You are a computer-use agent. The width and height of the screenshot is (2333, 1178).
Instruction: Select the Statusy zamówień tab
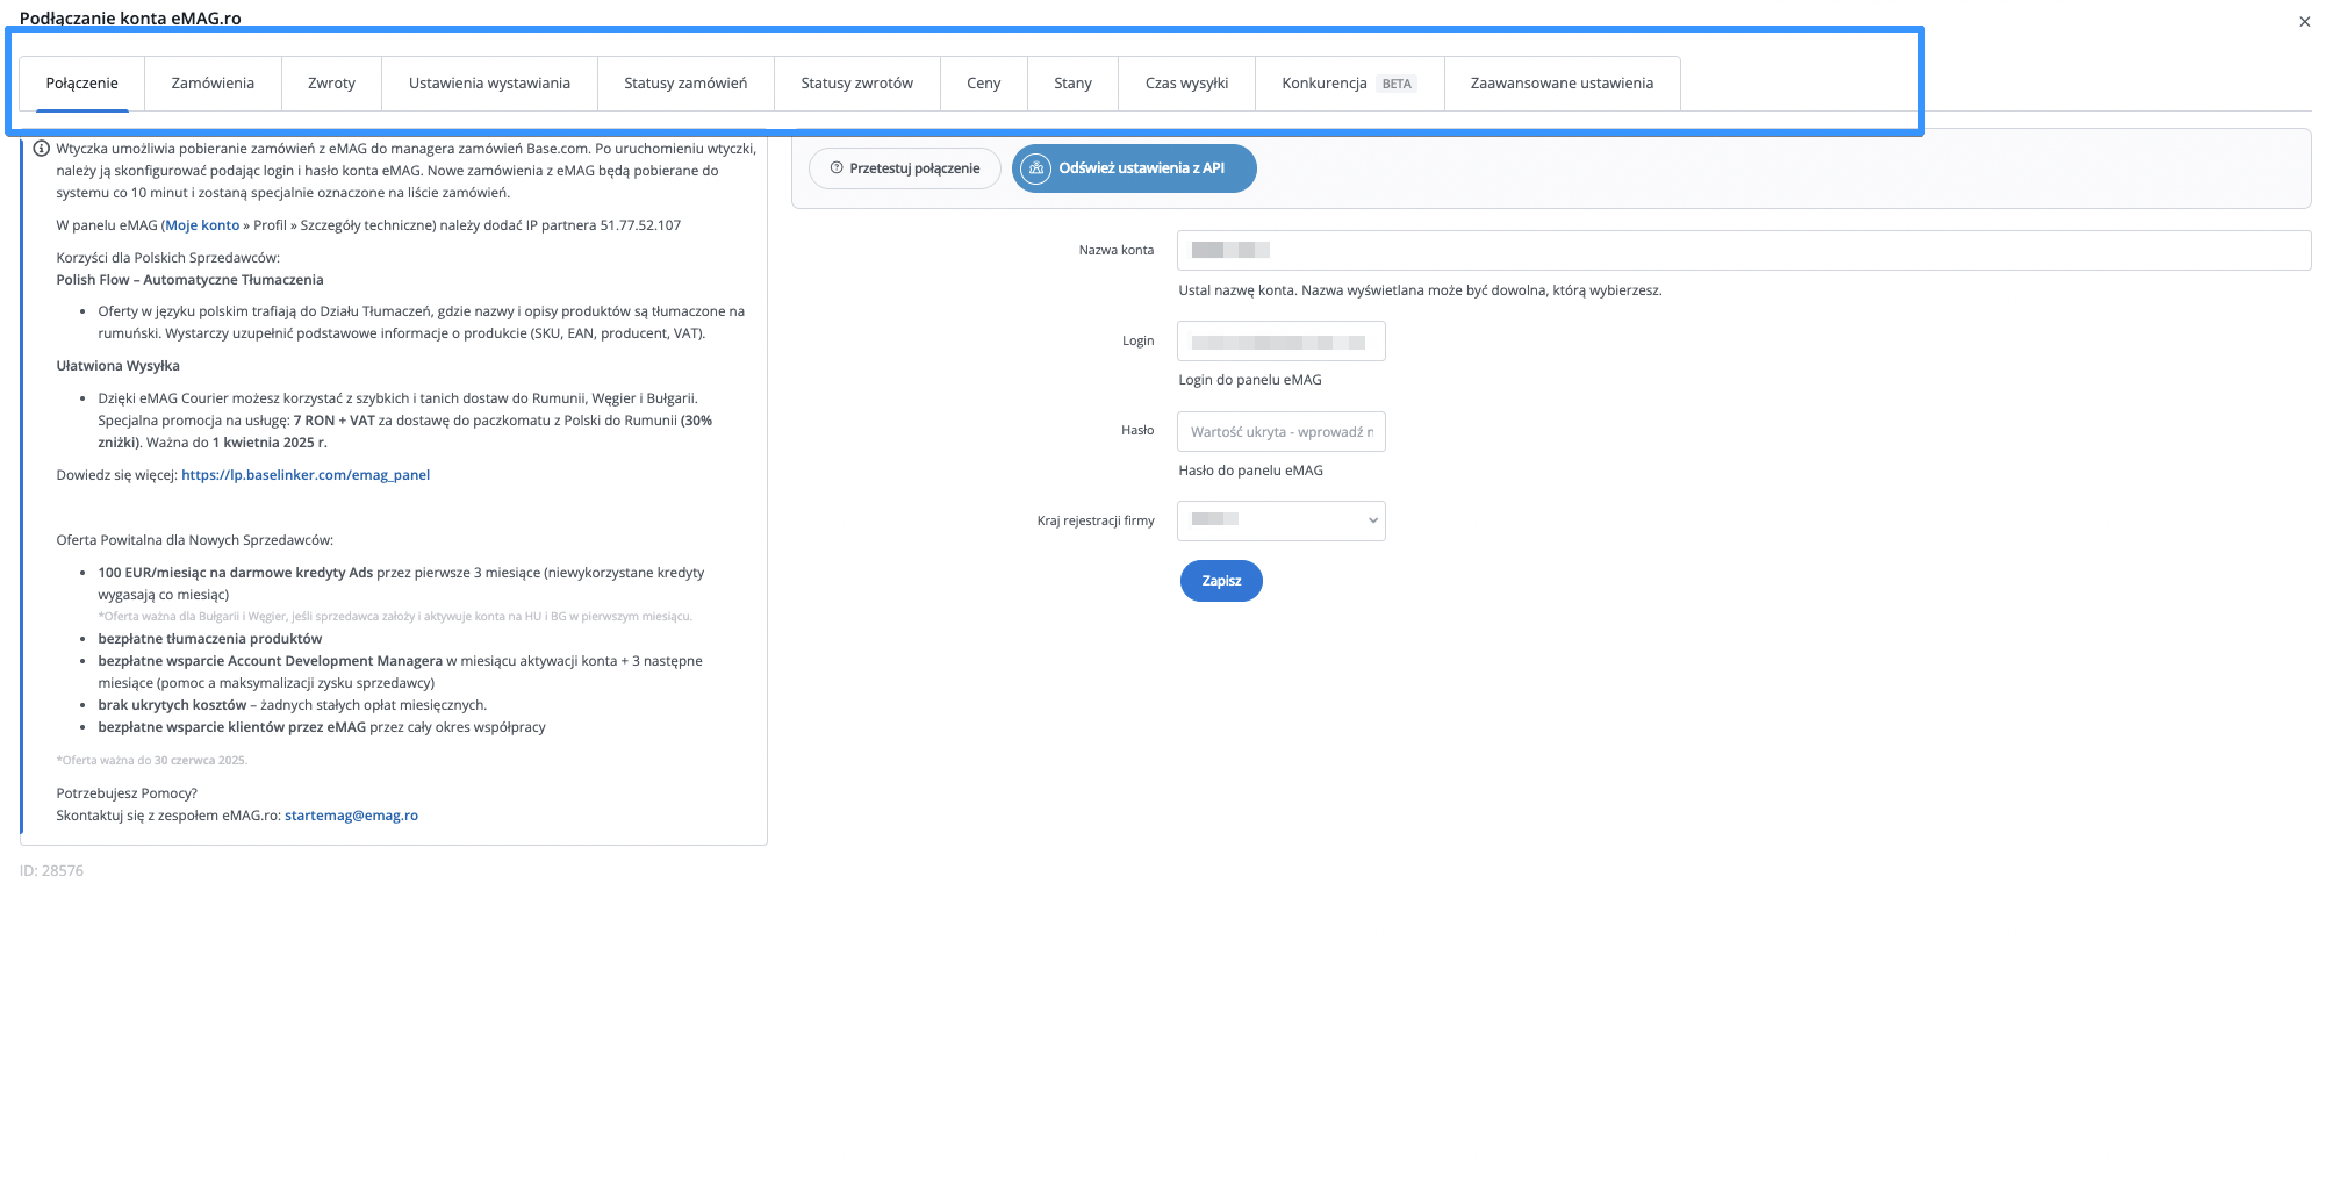pos(685,83)
